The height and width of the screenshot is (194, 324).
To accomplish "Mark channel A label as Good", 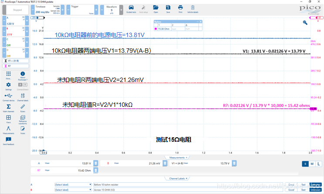I will (x=291, y=184).
